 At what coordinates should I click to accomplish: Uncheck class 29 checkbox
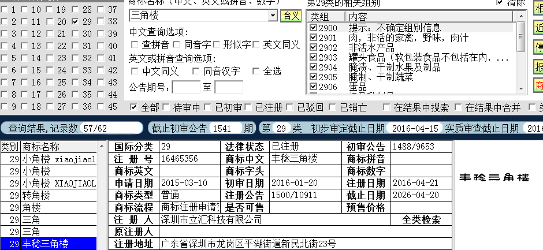click(x=76, y=21)
